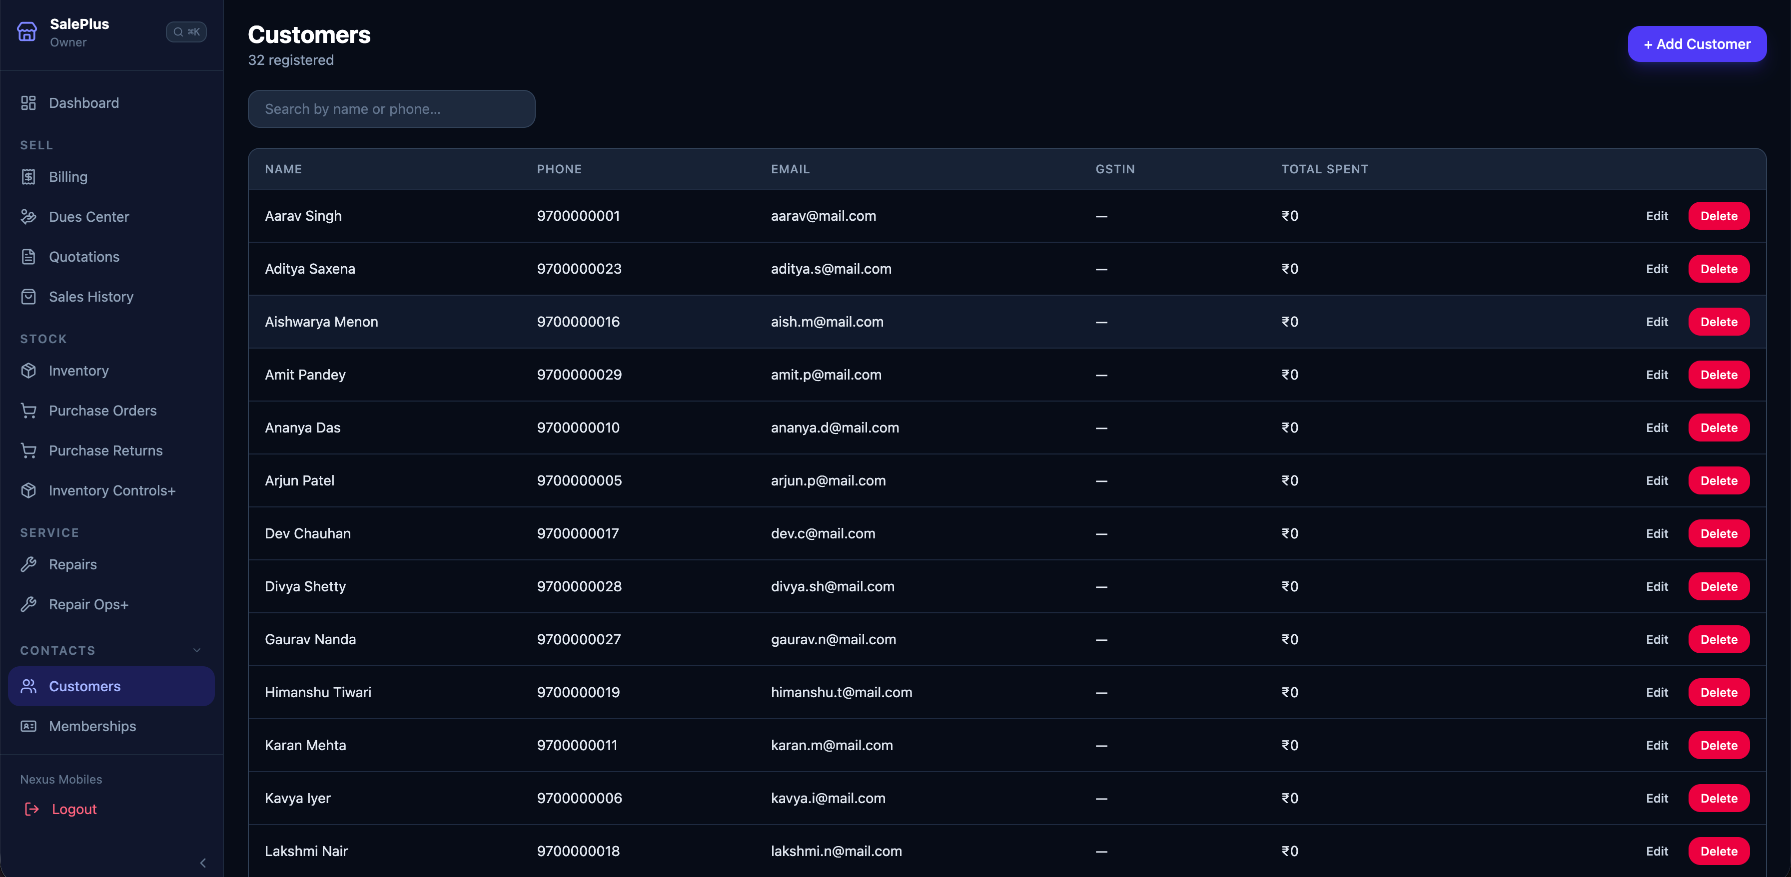Open the Dues Center icon
1791x877 pixels.
[x=28, y=216]
